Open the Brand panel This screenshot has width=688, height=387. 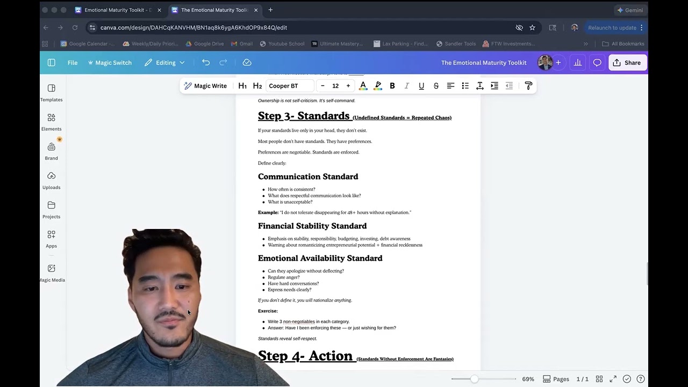pos(51,152)
